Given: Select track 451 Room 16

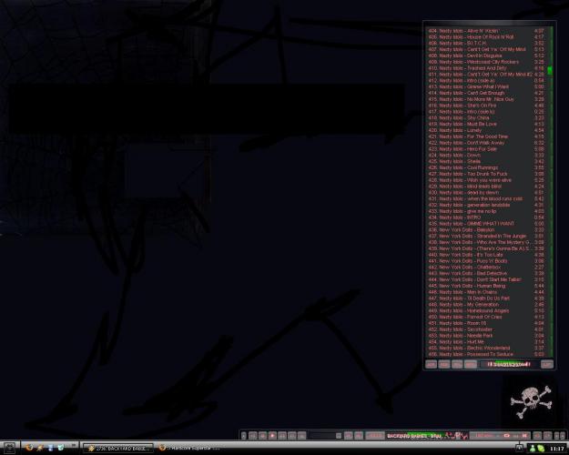Looking at the screenshot, I should point(485,323).
